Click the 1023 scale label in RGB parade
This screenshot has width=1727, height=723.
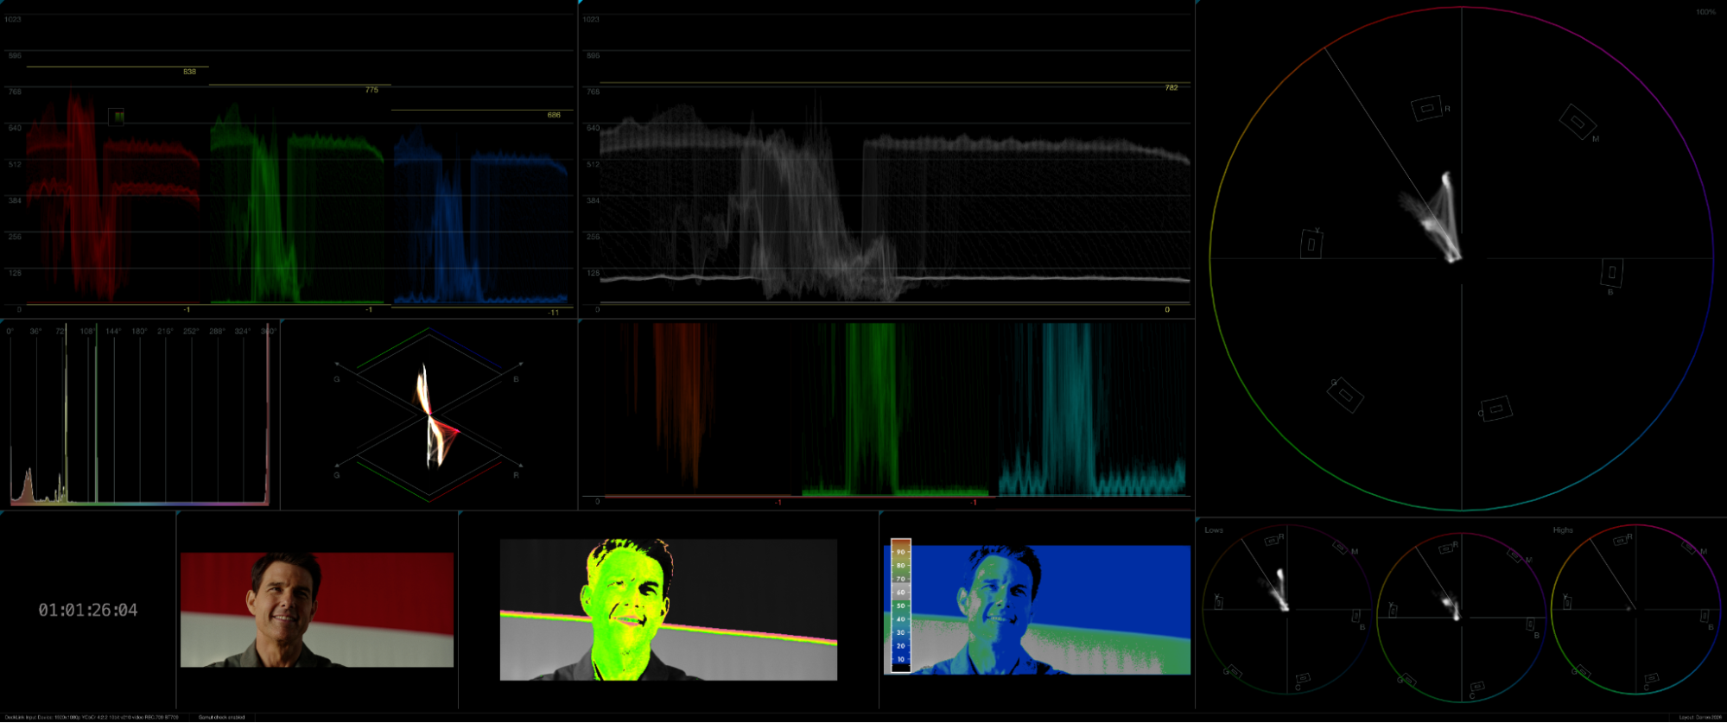[x=13, y=19]
